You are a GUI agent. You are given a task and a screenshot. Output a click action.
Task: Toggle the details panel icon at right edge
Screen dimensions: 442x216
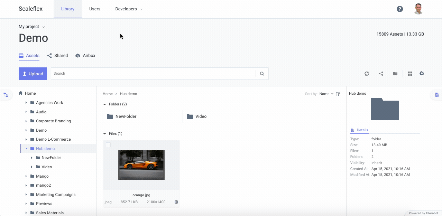point(437,95)
